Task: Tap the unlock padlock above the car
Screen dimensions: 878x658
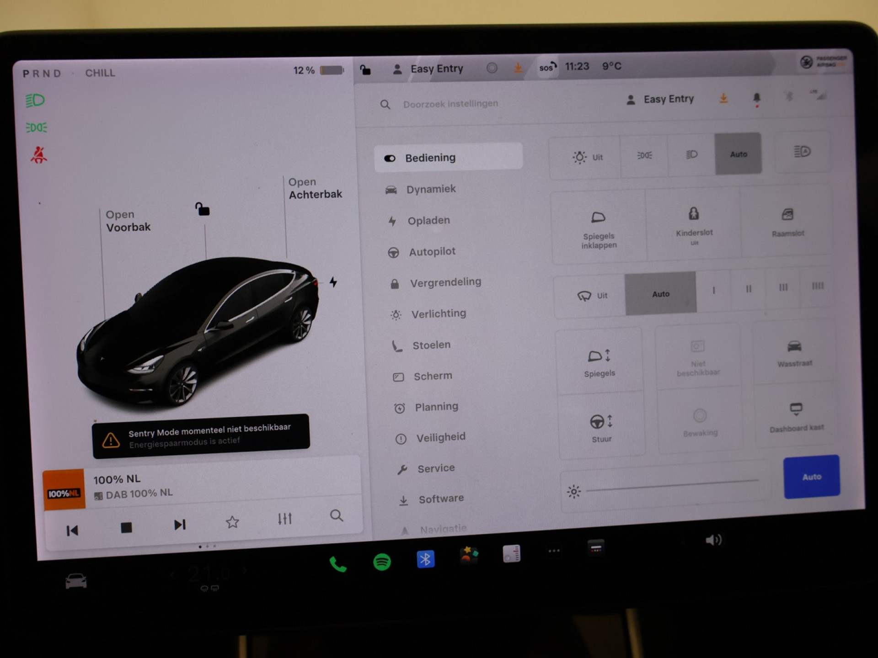Action: click(x=202, y=209)
